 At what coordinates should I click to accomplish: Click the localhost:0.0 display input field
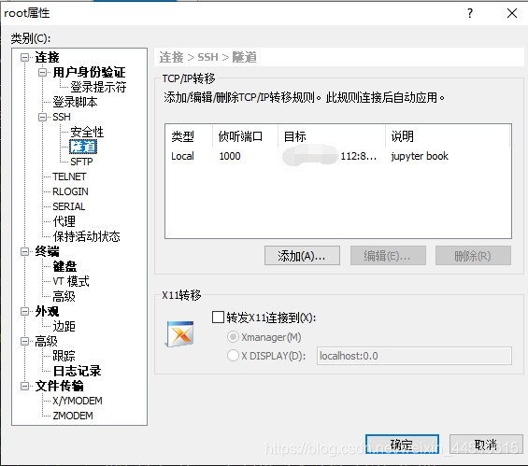click(x=414, y=356)
